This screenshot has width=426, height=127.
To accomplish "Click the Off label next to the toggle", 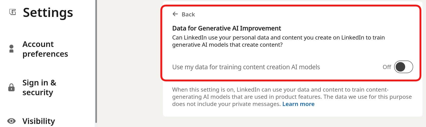I will pyautogui.click(x=387, y=67).
